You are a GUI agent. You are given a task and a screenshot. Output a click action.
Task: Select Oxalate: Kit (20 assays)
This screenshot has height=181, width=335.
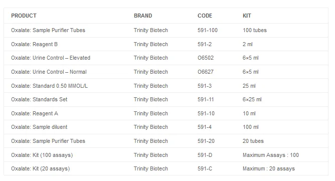pos(41,168)
